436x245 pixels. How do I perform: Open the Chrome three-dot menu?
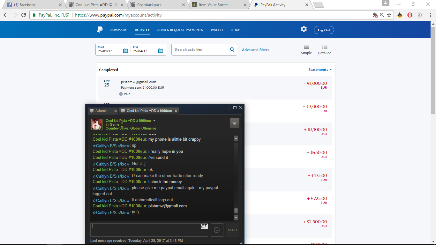point(430,15)
